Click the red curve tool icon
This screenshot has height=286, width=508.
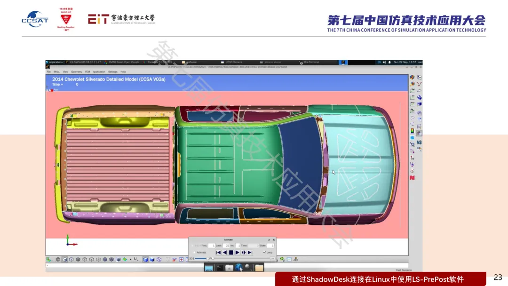pyautogui.click(x=419, y=84)
